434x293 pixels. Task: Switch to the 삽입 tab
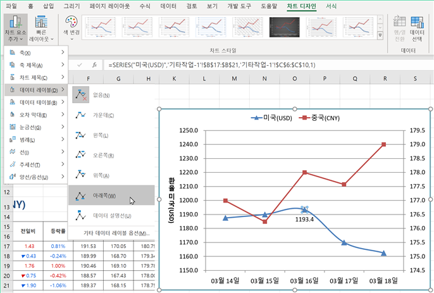[x=49, y=6]
